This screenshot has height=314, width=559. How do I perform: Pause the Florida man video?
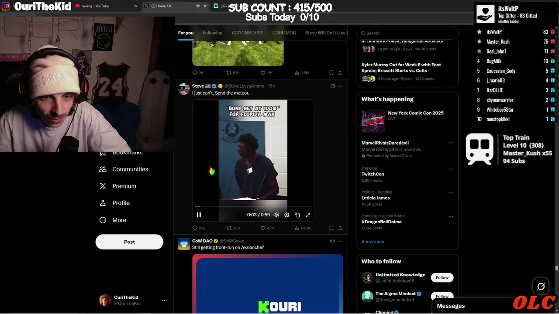[x=199, y=215]
